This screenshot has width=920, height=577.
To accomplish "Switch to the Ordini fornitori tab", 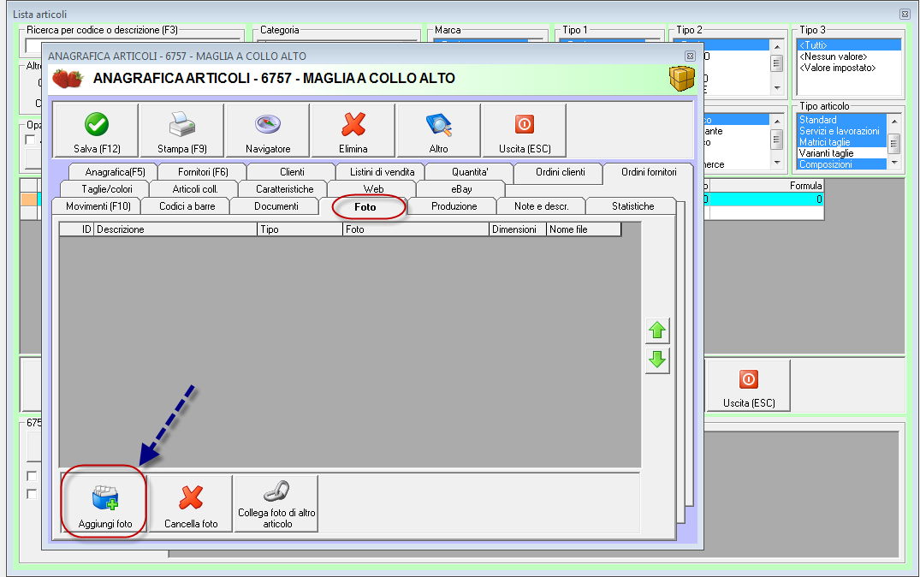I will point(649,172).
